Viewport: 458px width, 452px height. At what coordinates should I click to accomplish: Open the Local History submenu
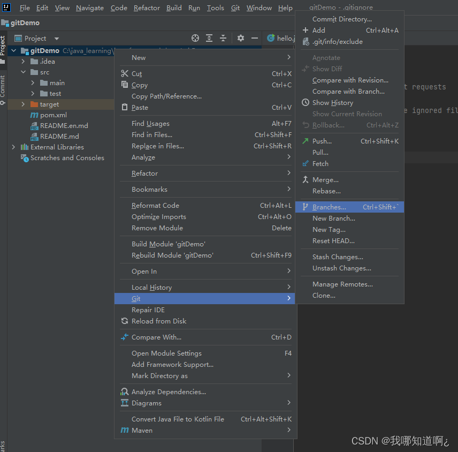pyautogui.click(x=205, y=288)
